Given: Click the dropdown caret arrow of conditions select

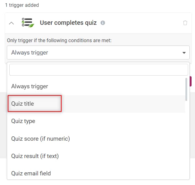Looking at the screenshot, I should pyautogui.click(x=184, y=53).
